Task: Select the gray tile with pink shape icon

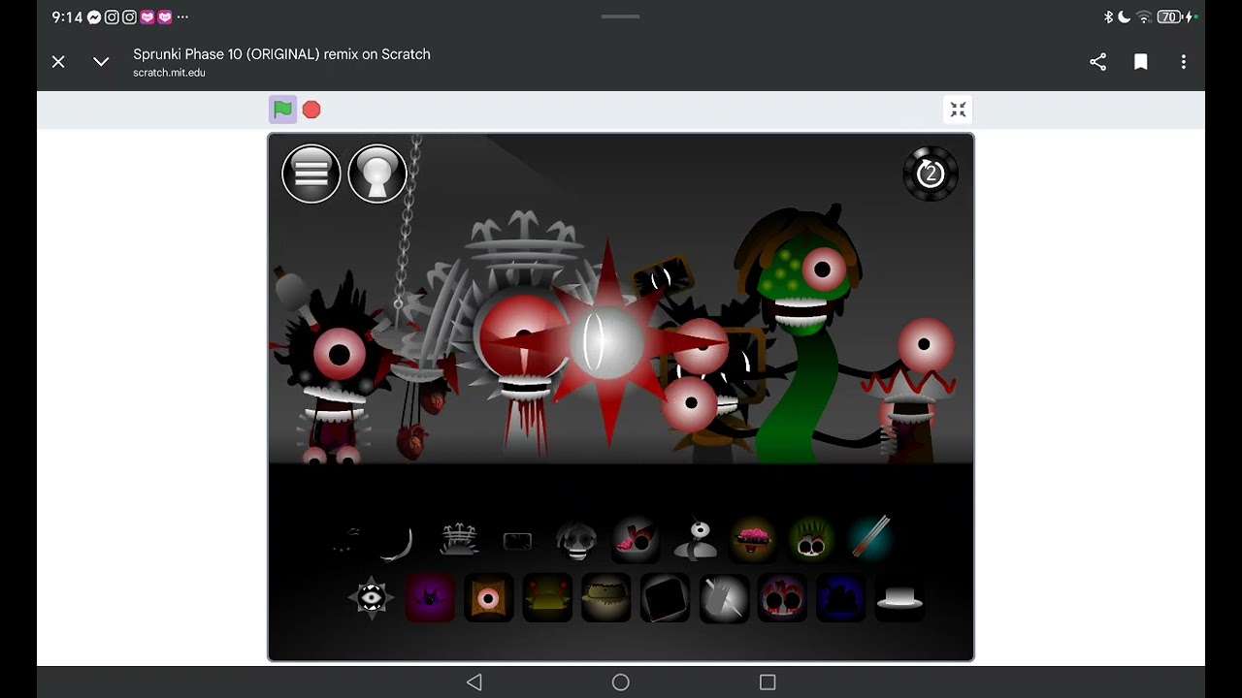Action: (x=636, y=540)
